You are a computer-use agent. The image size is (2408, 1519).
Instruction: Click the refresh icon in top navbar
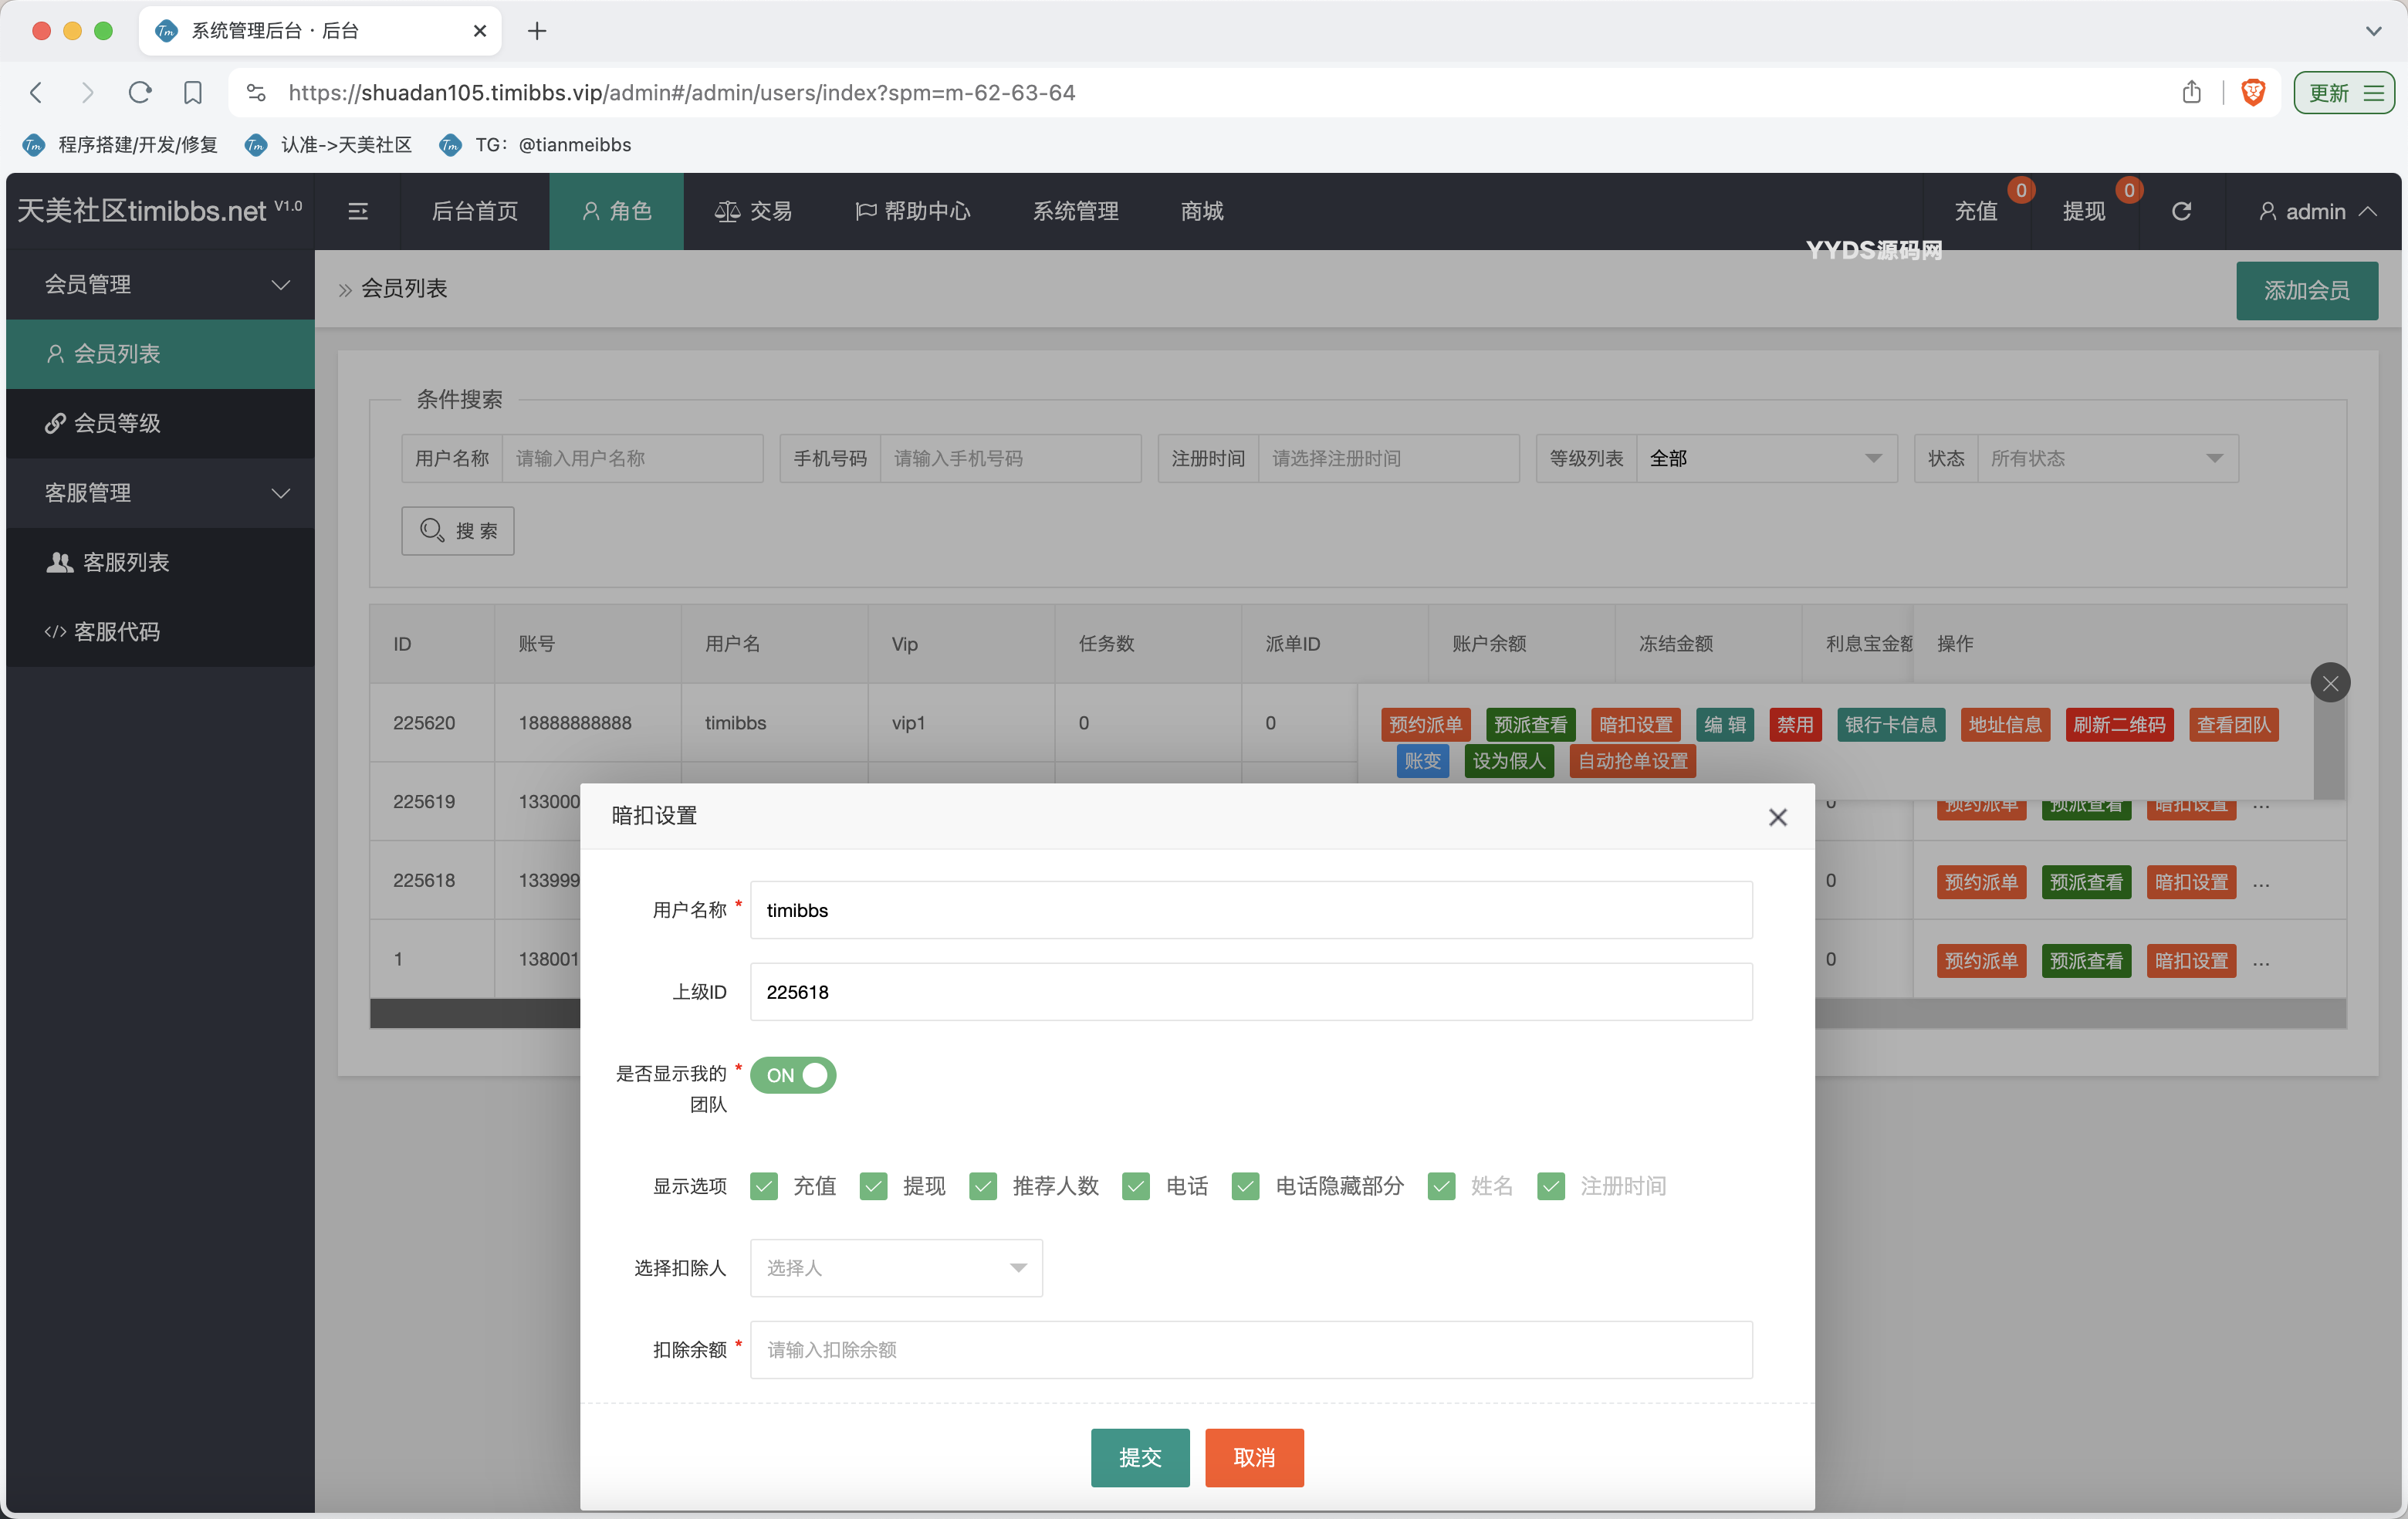coord(2181,211)
